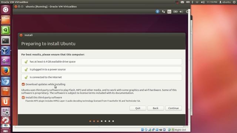This screenshot has height=133, width=237.
Task: Open the guest keyboard layout En indicator
Action: (x=169, y=11)
